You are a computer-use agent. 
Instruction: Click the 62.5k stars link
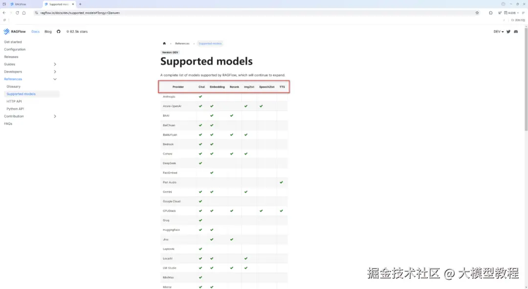[x=77, y=32]
